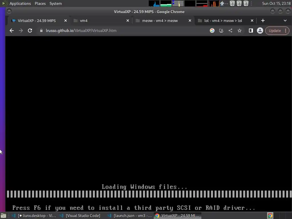Go back to the previous page
The width and height of the screenshot is (292, 219).
[x=11, y=31]
